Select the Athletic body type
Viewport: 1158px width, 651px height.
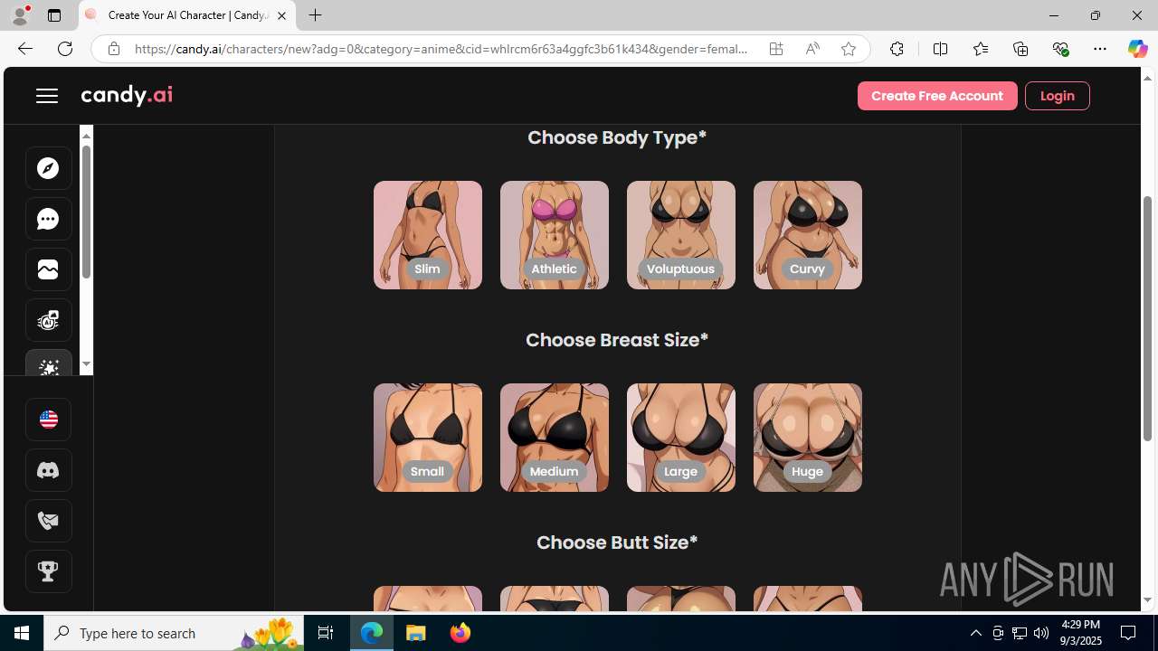point(555,235)
